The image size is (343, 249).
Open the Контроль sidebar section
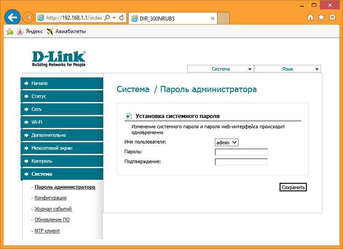62,161
